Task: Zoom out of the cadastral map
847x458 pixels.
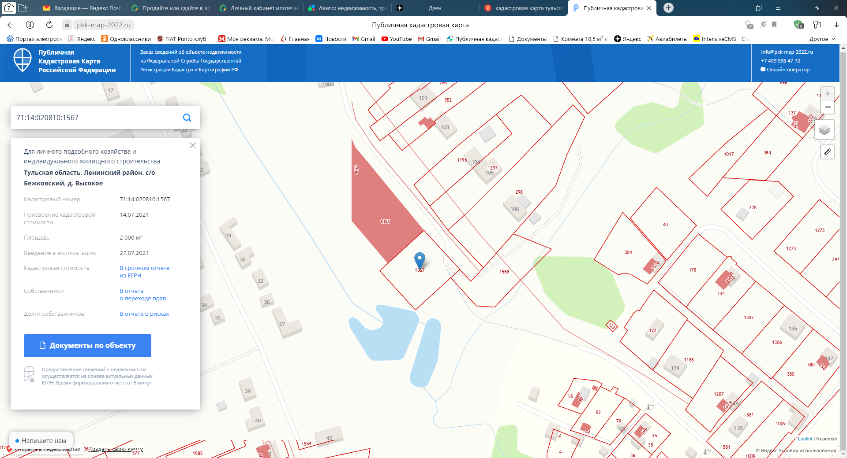Action: pos(828,107)
